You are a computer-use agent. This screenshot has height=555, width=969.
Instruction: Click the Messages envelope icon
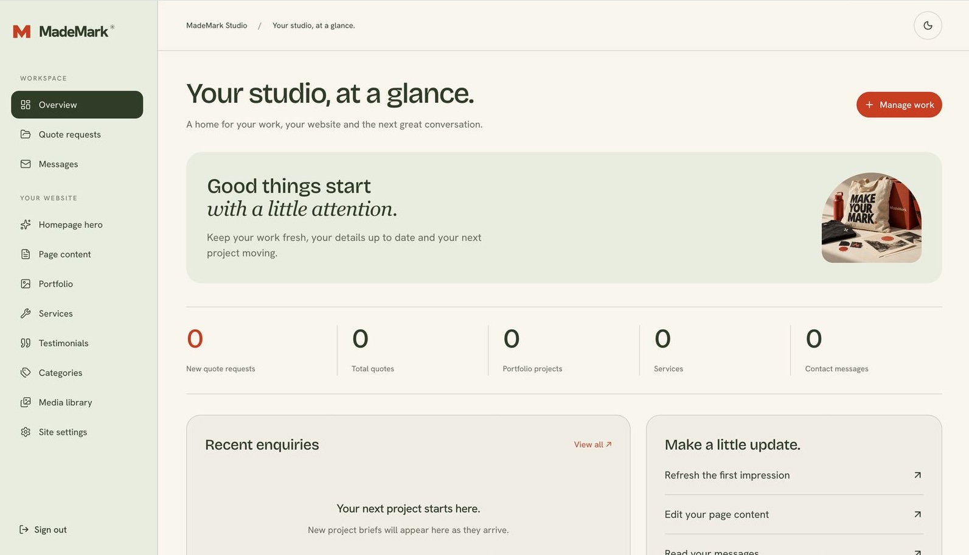click(26, 164)
